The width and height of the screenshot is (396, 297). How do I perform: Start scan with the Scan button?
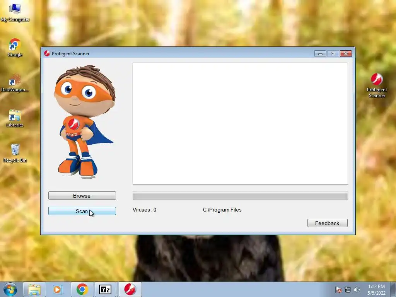82,211
